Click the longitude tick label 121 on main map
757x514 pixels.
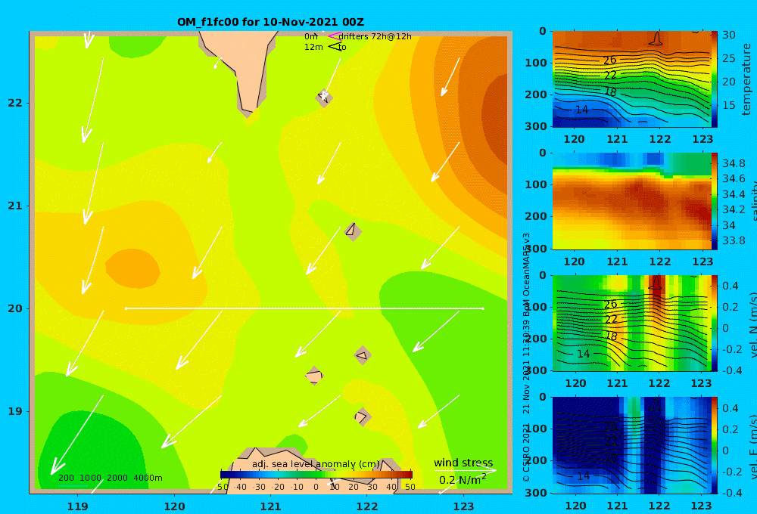pyautogui.click(x=270, y=506)
